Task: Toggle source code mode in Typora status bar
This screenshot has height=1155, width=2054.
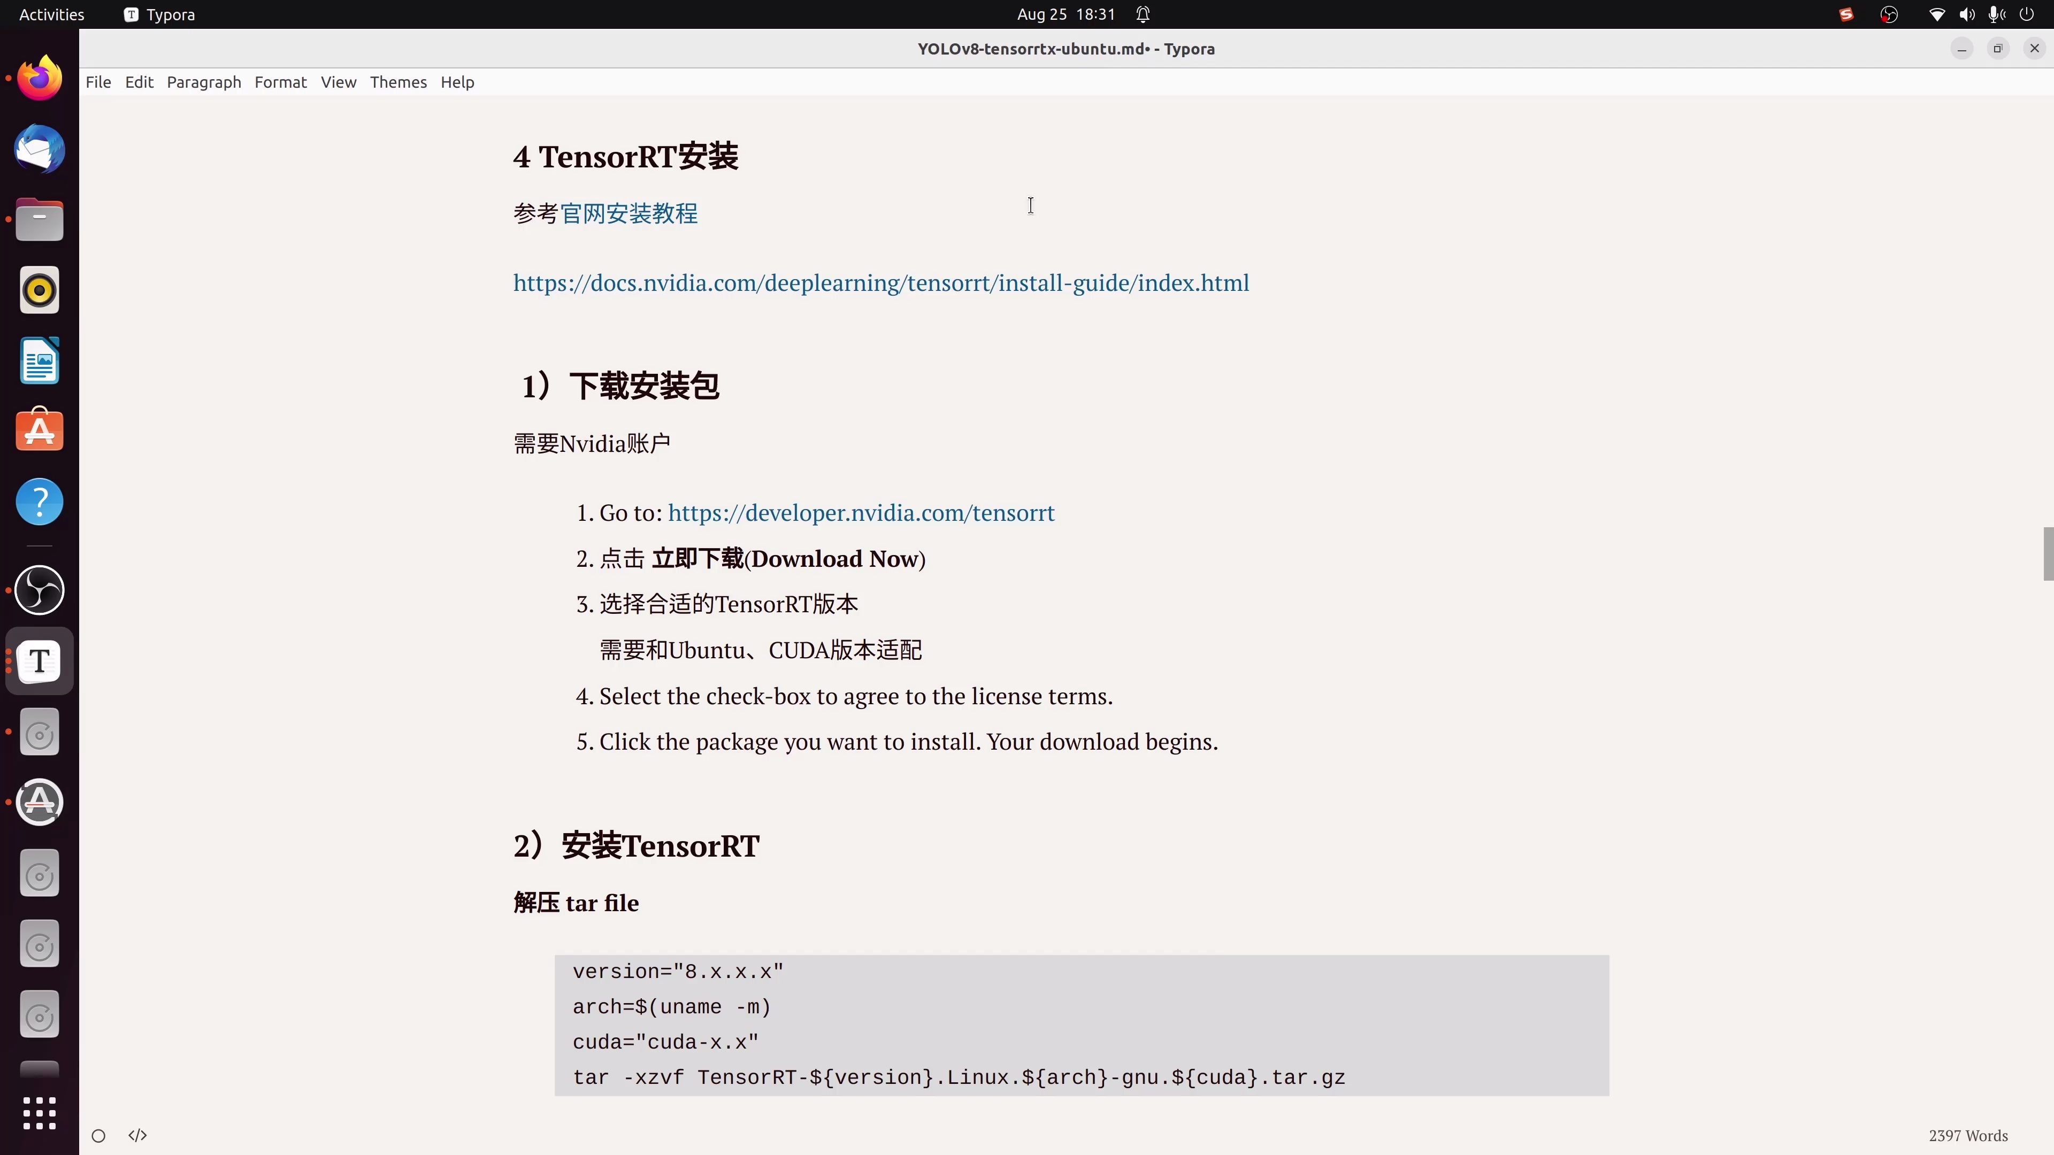Action: click(136, 1135)
